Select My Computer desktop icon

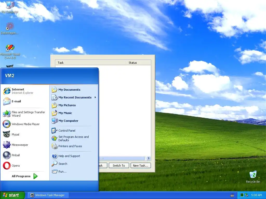10,7
